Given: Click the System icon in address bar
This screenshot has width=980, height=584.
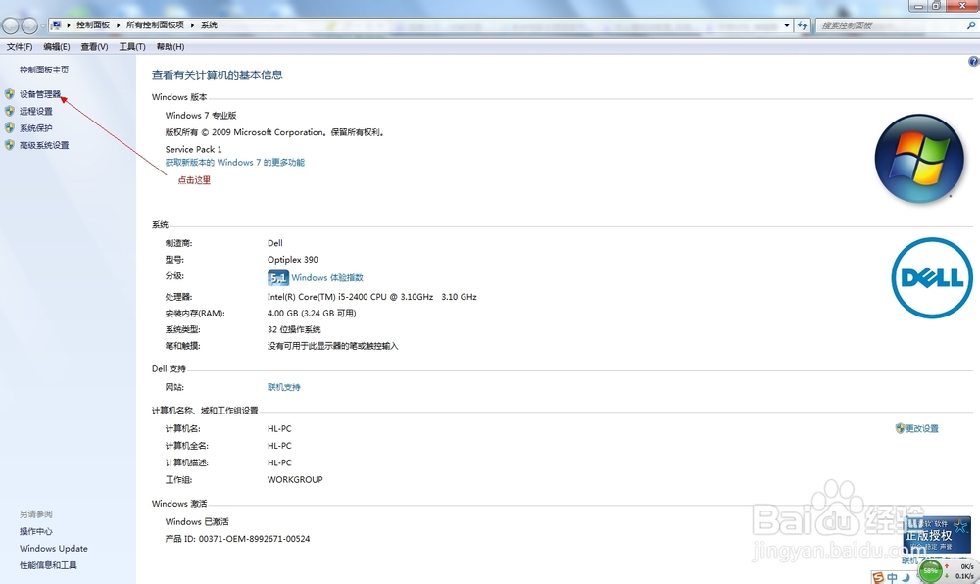Looking at the screenshot, I should pyautogui.click(x=56, y=24).
